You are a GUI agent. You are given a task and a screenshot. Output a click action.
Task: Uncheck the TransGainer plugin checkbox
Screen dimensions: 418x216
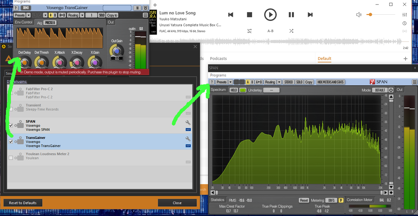[x=11, y=142]
